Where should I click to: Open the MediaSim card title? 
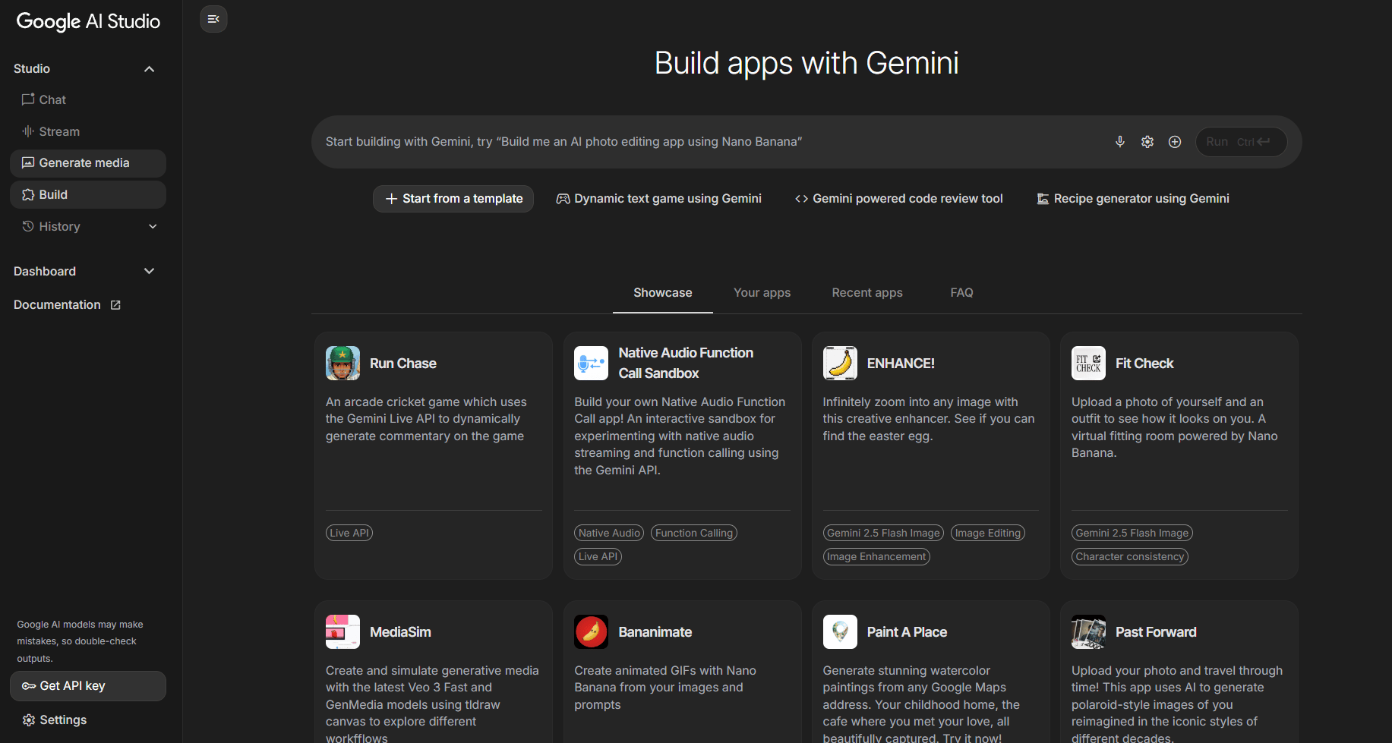pos(400,632)
